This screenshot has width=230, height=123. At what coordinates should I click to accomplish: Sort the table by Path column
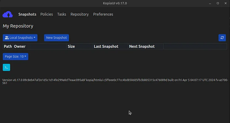coord(8,46)
